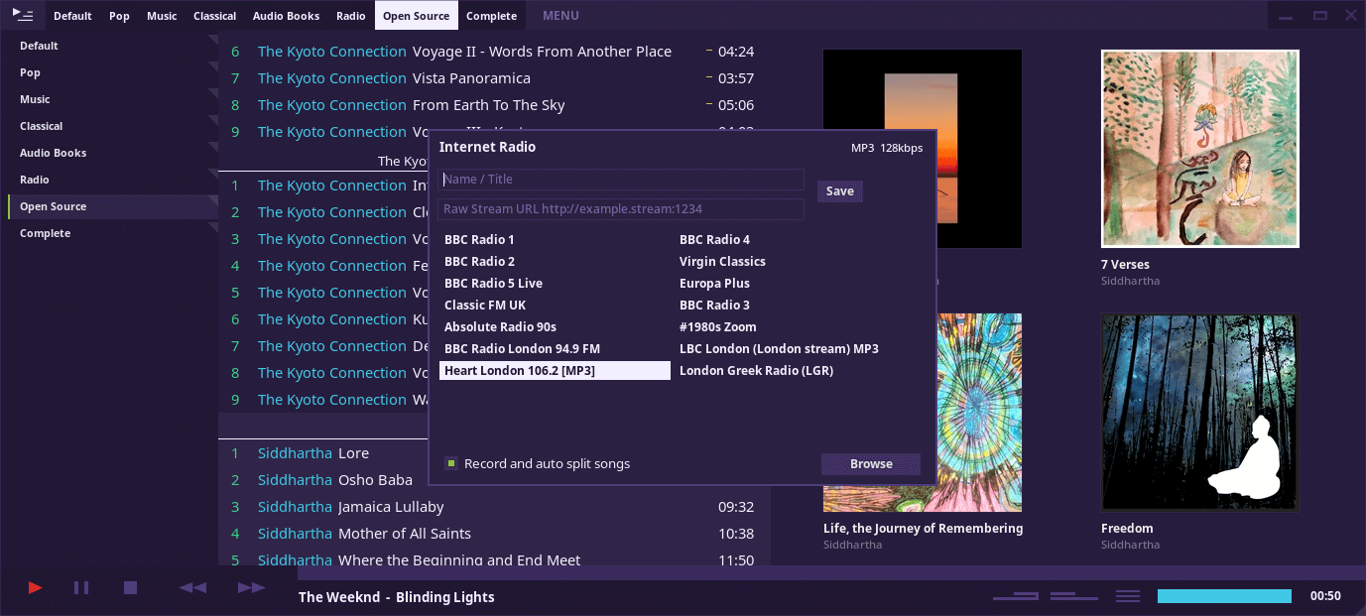The height and width of the screenshot is (616, 1366).
Task: Select track Vista Panoramica
Action: (x=471, y=78)
